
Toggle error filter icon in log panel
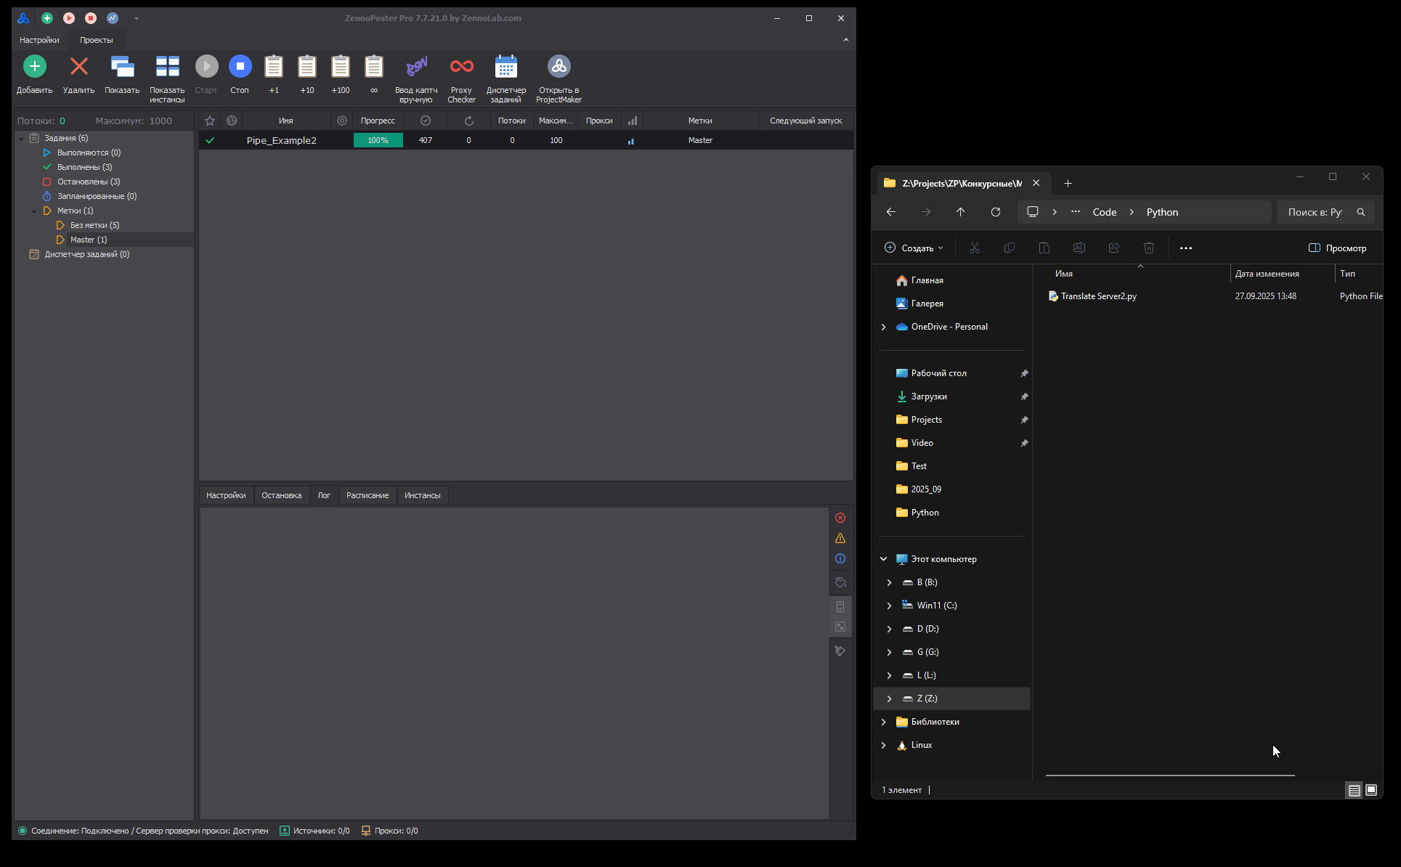[x=840, y=518]
